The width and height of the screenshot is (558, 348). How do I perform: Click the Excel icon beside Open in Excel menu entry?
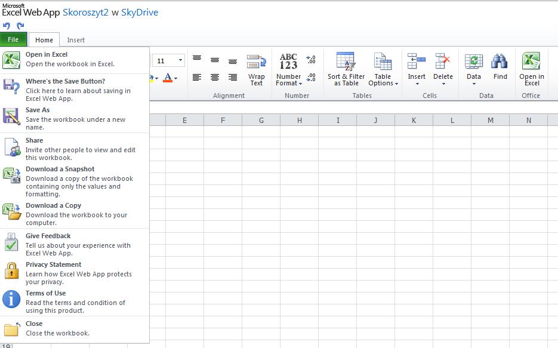pyautogui.click(x=11, y=60)
